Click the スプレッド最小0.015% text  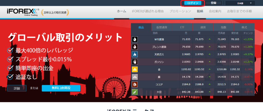coord(44,59)
